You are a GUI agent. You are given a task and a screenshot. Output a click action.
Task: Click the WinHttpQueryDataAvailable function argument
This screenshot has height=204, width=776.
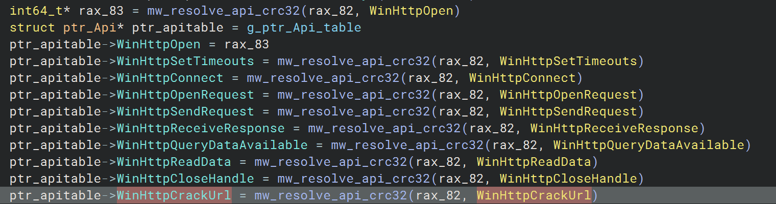(x=649, y=145)
